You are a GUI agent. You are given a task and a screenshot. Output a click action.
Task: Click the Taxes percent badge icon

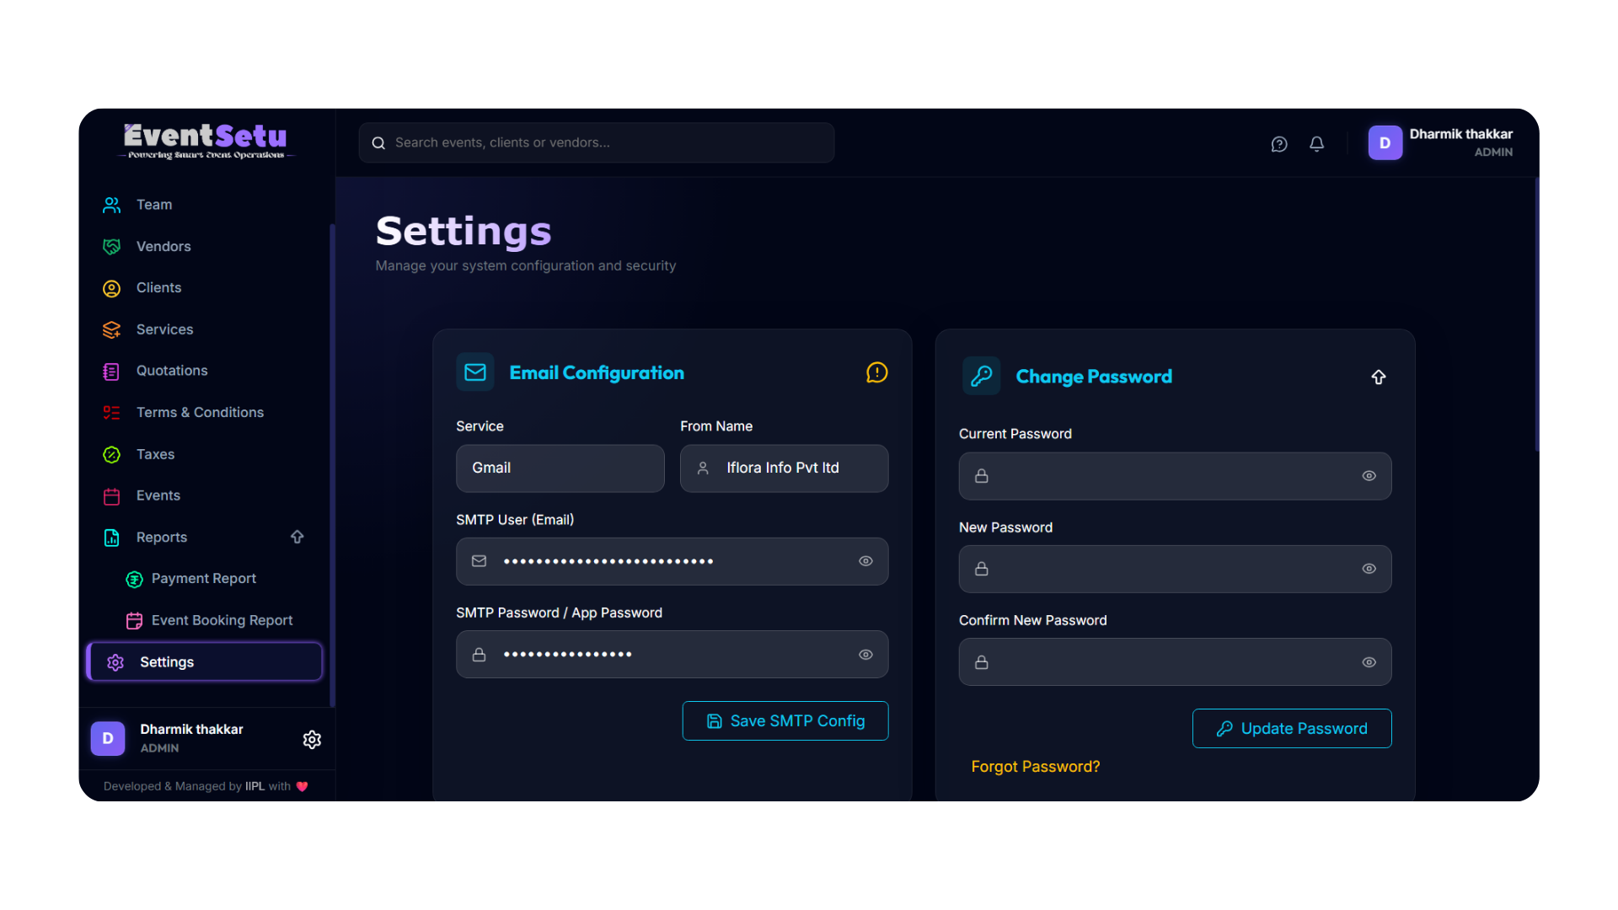[111, 454]
